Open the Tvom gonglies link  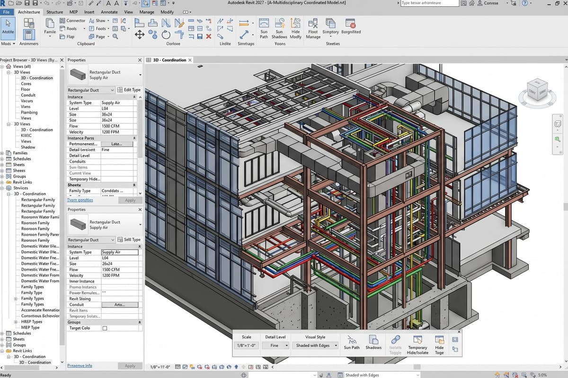(x=80, y=200)
